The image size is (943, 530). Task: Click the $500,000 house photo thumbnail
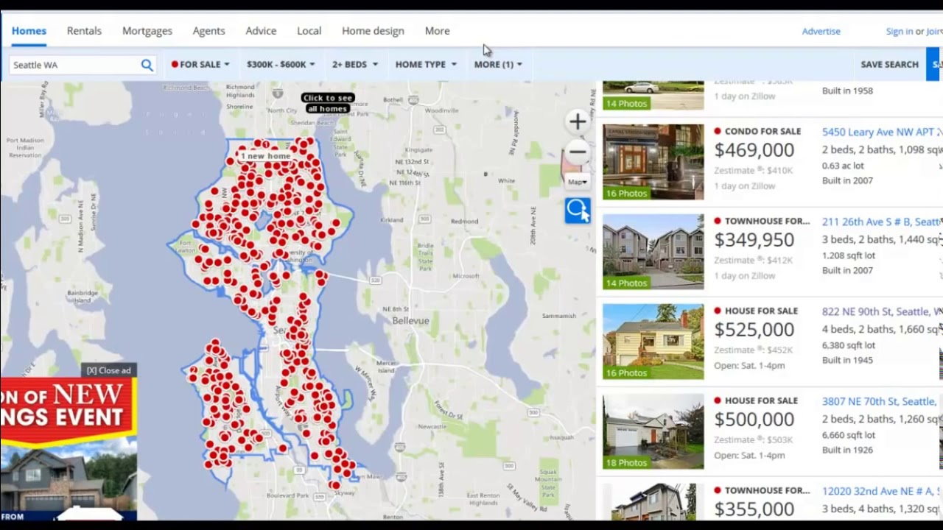point(653,431)
